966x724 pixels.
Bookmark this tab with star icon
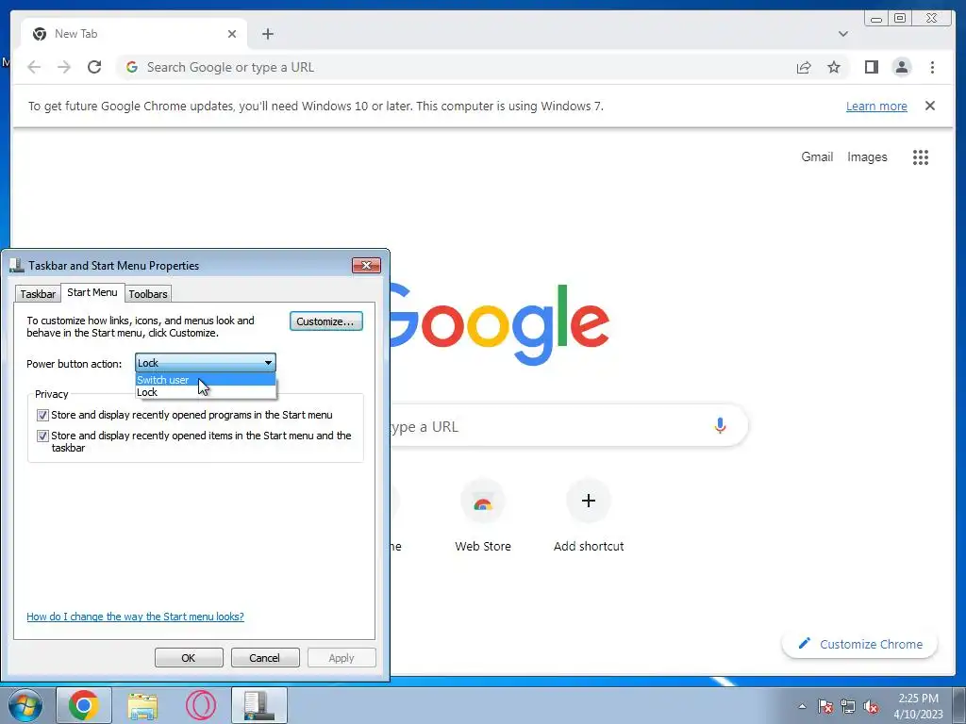[x=834, y=67]
